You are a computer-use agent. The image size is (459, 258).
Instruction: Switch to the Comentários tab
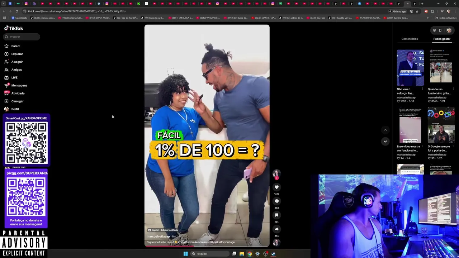click(x=410, y=39)
